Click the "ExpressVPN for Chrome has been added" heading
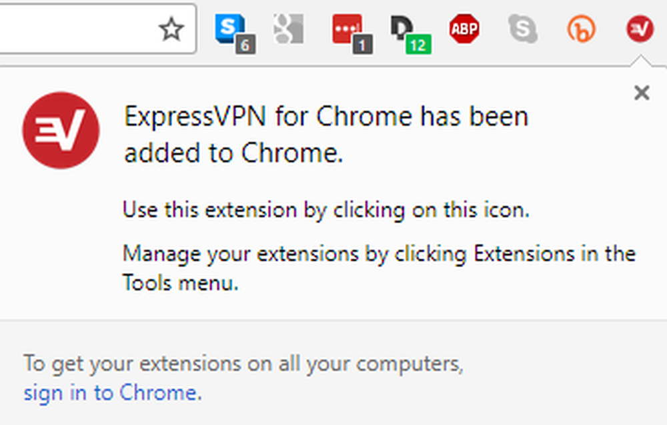This screenshot has width=667, height=425. pos(326,135)
